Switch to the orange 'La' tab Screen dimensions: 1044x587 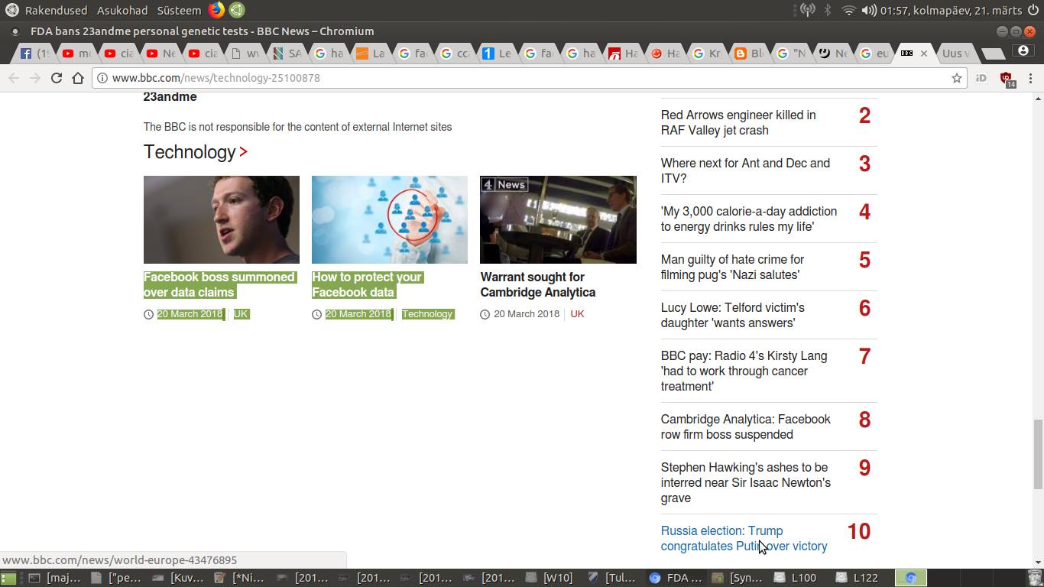point(371,54)
